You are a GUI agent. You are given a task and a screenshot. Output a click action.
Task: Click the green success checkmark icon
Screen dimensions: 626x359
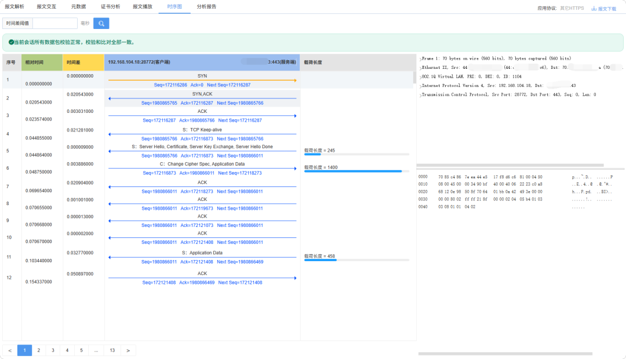point(11,42)
